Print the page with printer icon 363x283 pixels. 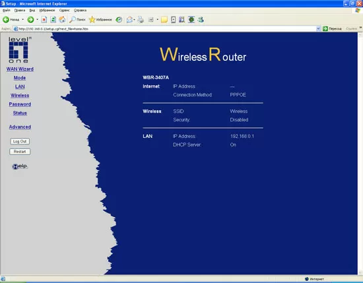tap(141, 20)
